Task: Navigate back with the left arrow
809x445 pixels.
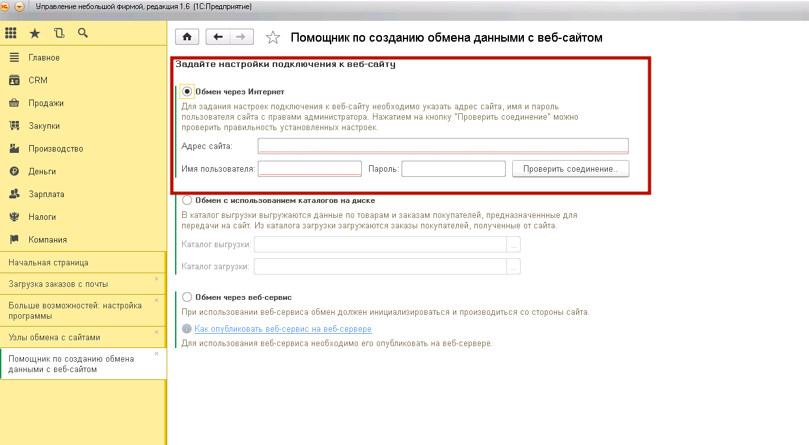Action: 217,37
